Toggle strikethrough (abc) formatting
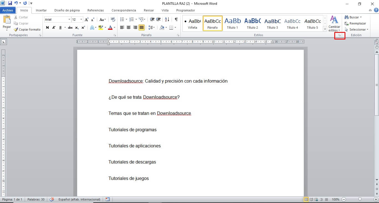This screenshot has height=203, width=379. (70, 28)
